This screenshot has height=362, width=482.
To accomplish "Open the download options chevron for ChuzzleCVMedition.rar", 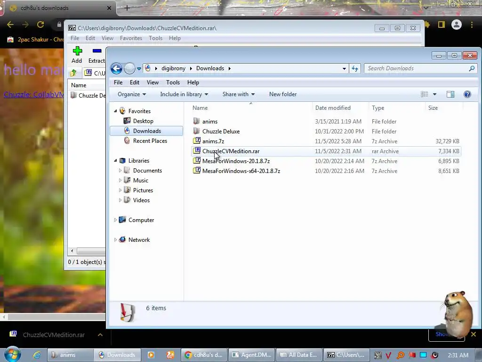I will 100,335.
